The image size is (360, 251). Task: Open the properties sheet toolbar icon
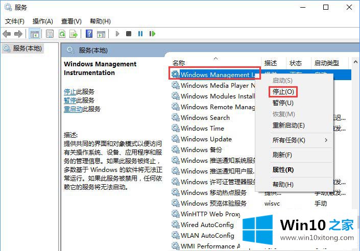click(x=50, y=34)
